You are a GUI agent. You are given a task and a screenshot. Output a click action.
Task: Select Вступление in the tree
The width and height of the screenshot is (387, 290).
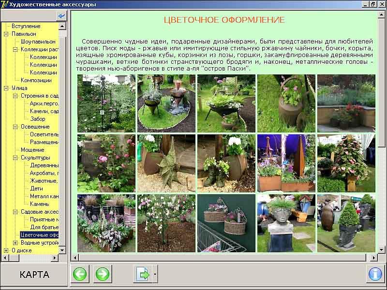pyautogui.click(x=26, y=26)
